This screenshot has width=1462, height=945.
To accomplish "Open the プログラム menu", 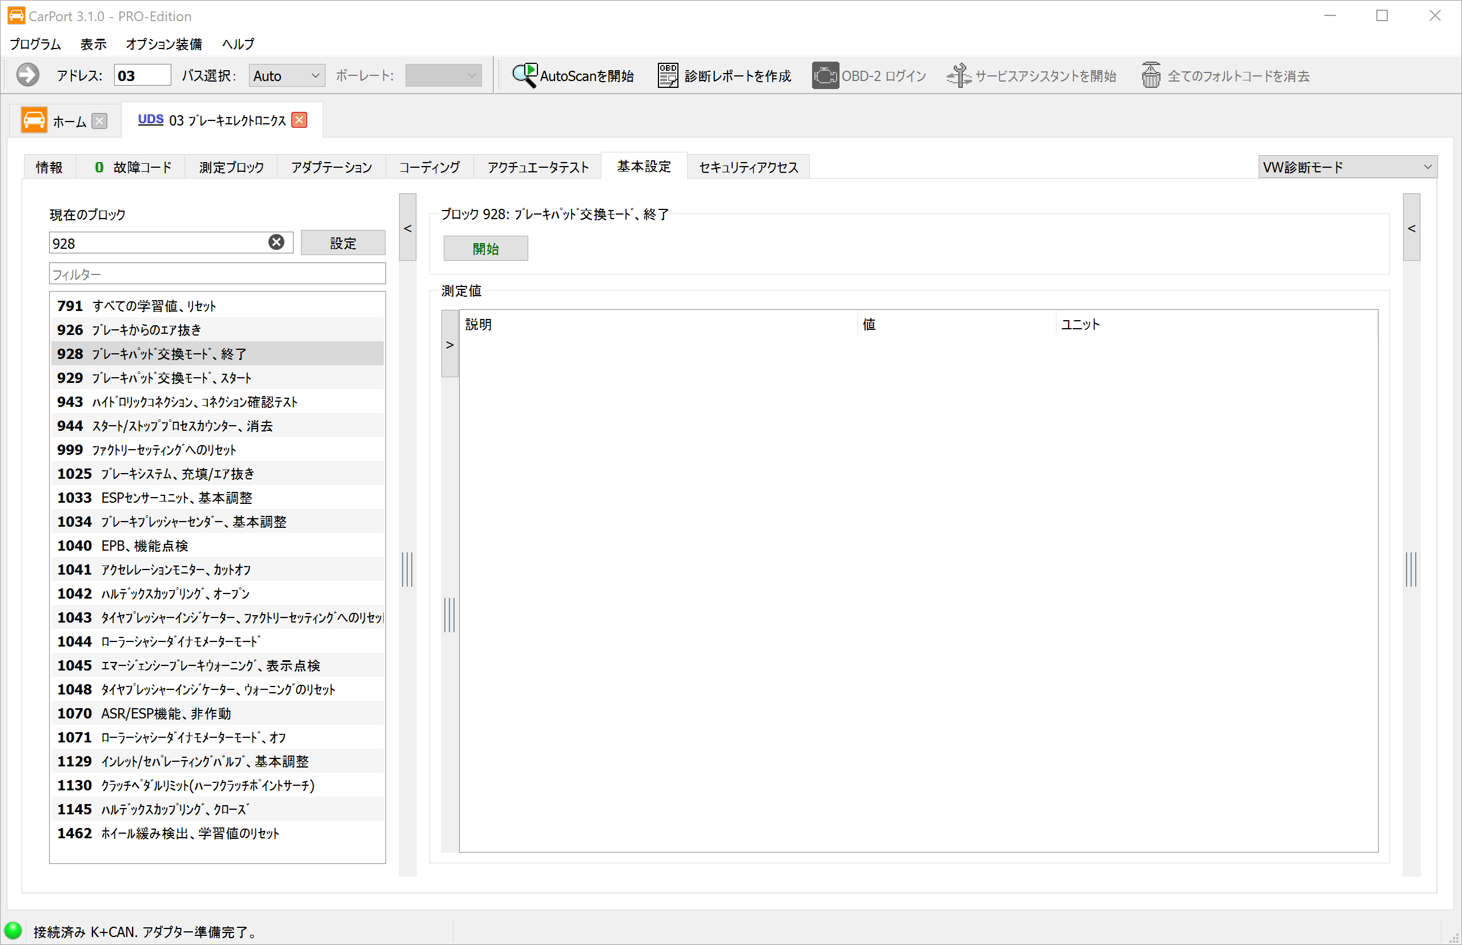I will point(35,44).
